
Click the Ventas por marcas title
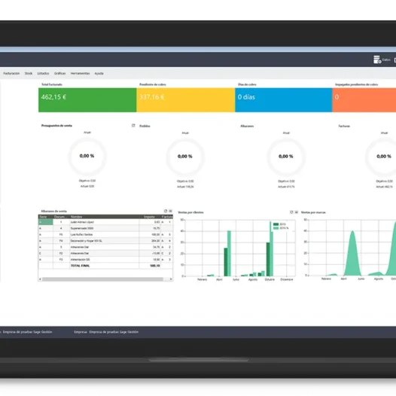tap(313, 212)
